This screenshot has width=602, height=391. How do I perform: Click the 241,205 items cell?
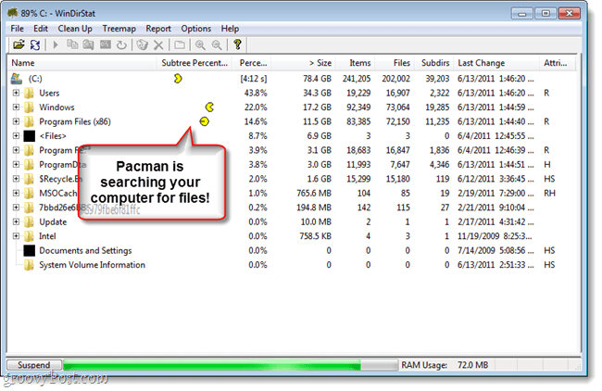[x=357, y=79]
